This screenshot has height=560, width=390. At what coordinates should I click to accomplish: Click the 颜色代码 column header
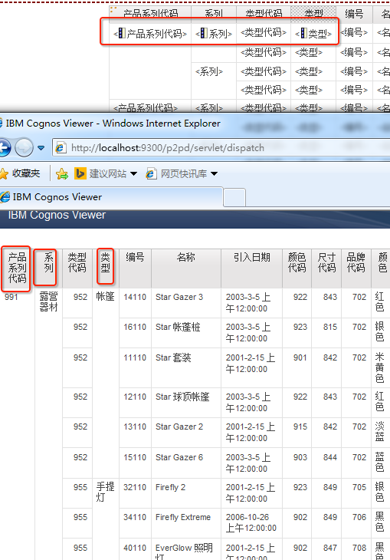point(297,268)
